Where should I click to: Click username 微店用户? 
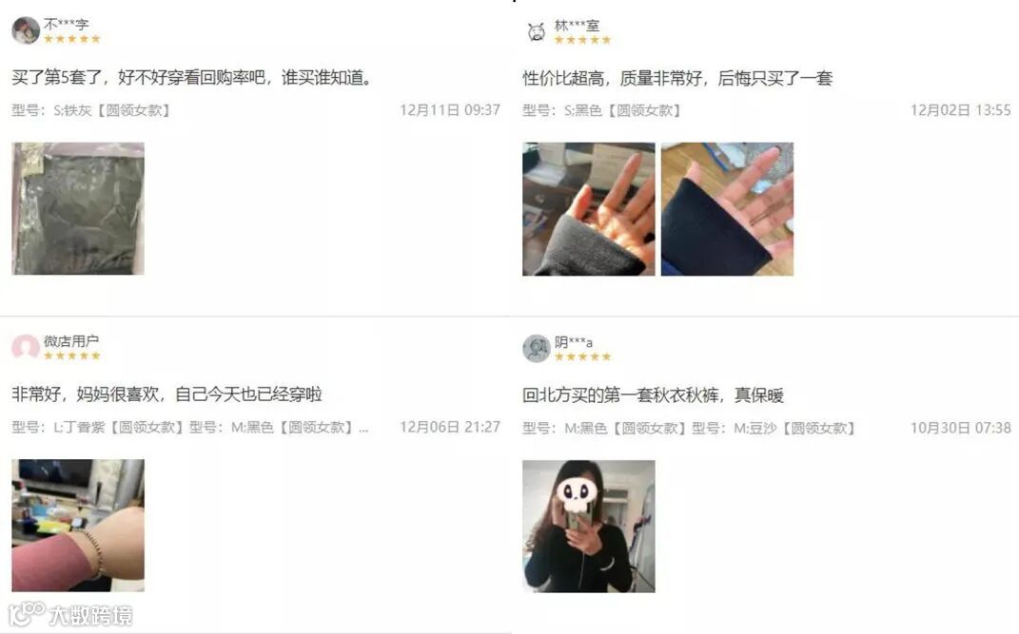point(70,340)
